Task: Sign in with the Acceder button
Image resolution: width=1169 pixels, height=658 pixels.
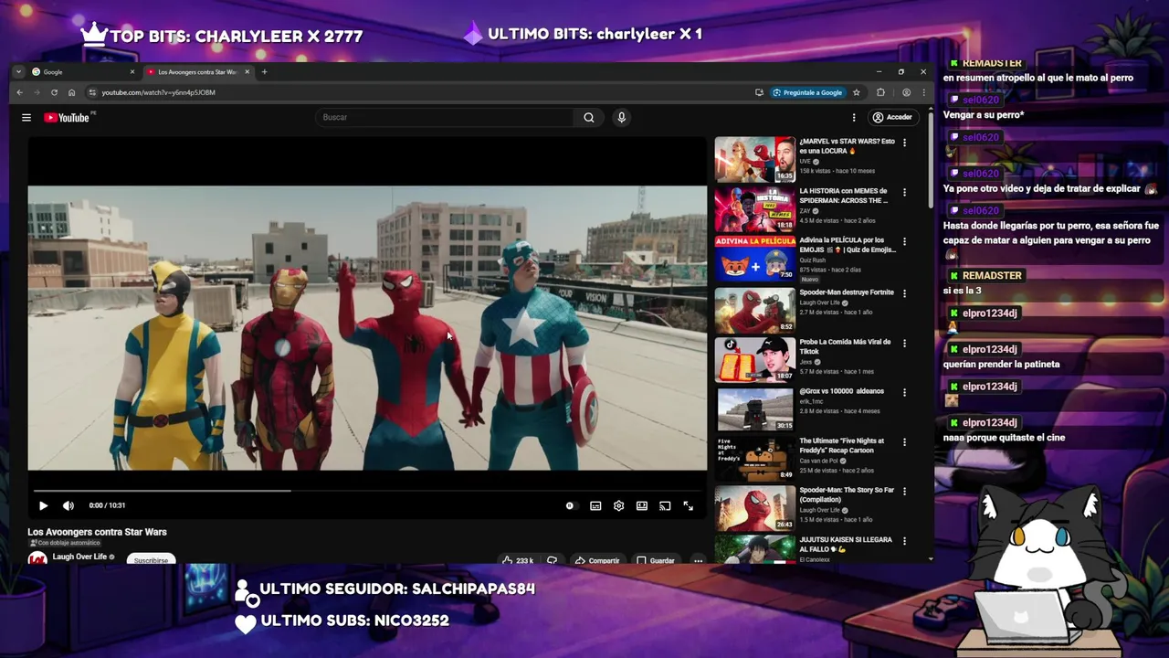Action: point(892,117)
